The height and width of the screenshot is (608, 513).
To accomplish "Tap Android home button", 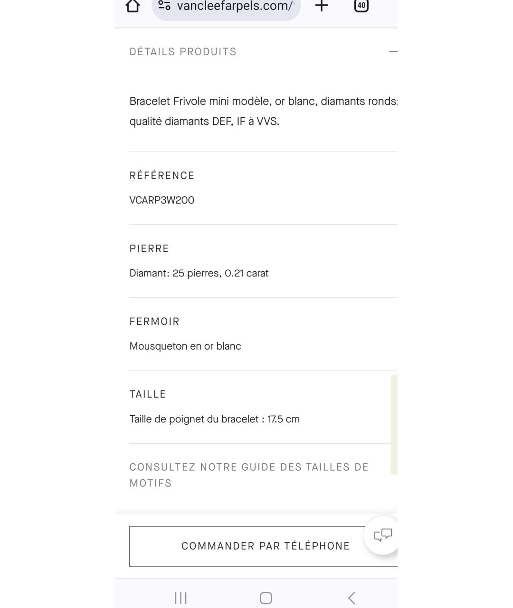I will (266, 598).
